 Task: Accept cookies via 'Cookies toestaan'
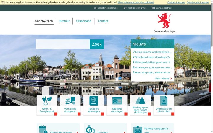pos(176,2)
